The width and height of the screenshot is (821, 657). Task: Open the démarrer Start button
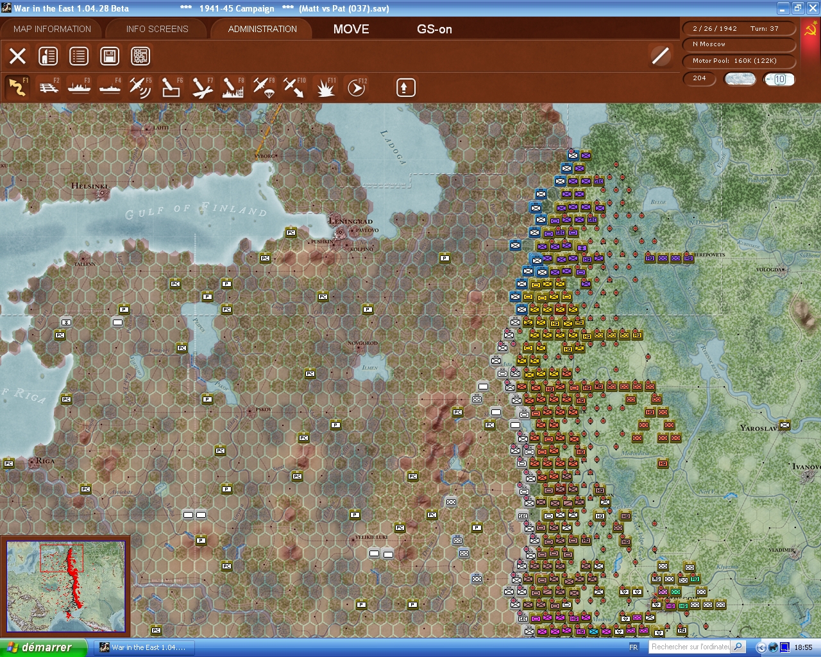pyautogui.click(x=43, y=647)
